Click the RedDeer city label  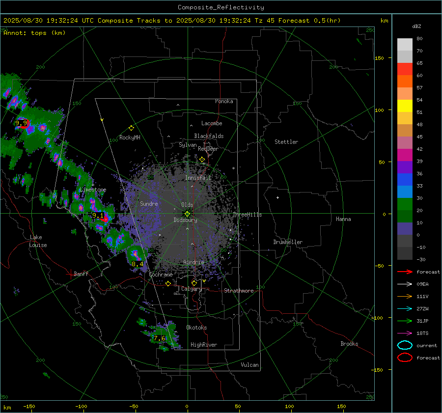click(x=208, y=149)
